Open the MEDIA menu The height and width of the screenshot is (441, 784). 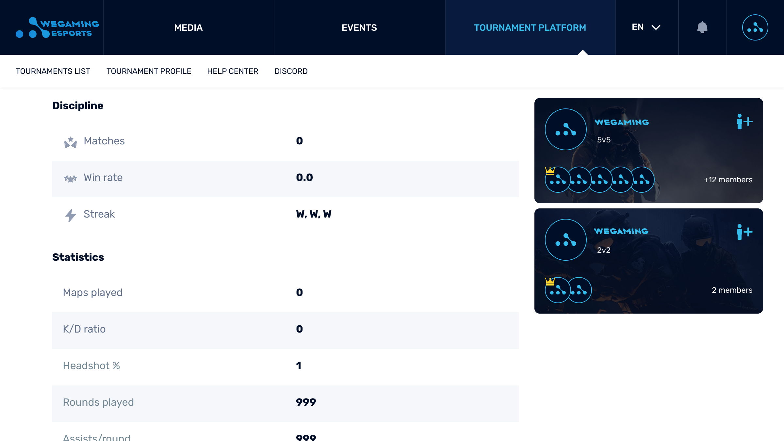188,27
